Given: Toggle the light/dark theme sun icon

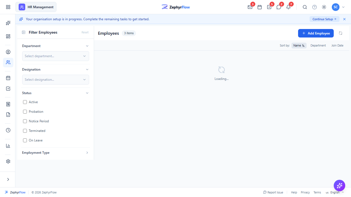Looking at the screenshot, I should coord(324,7).
